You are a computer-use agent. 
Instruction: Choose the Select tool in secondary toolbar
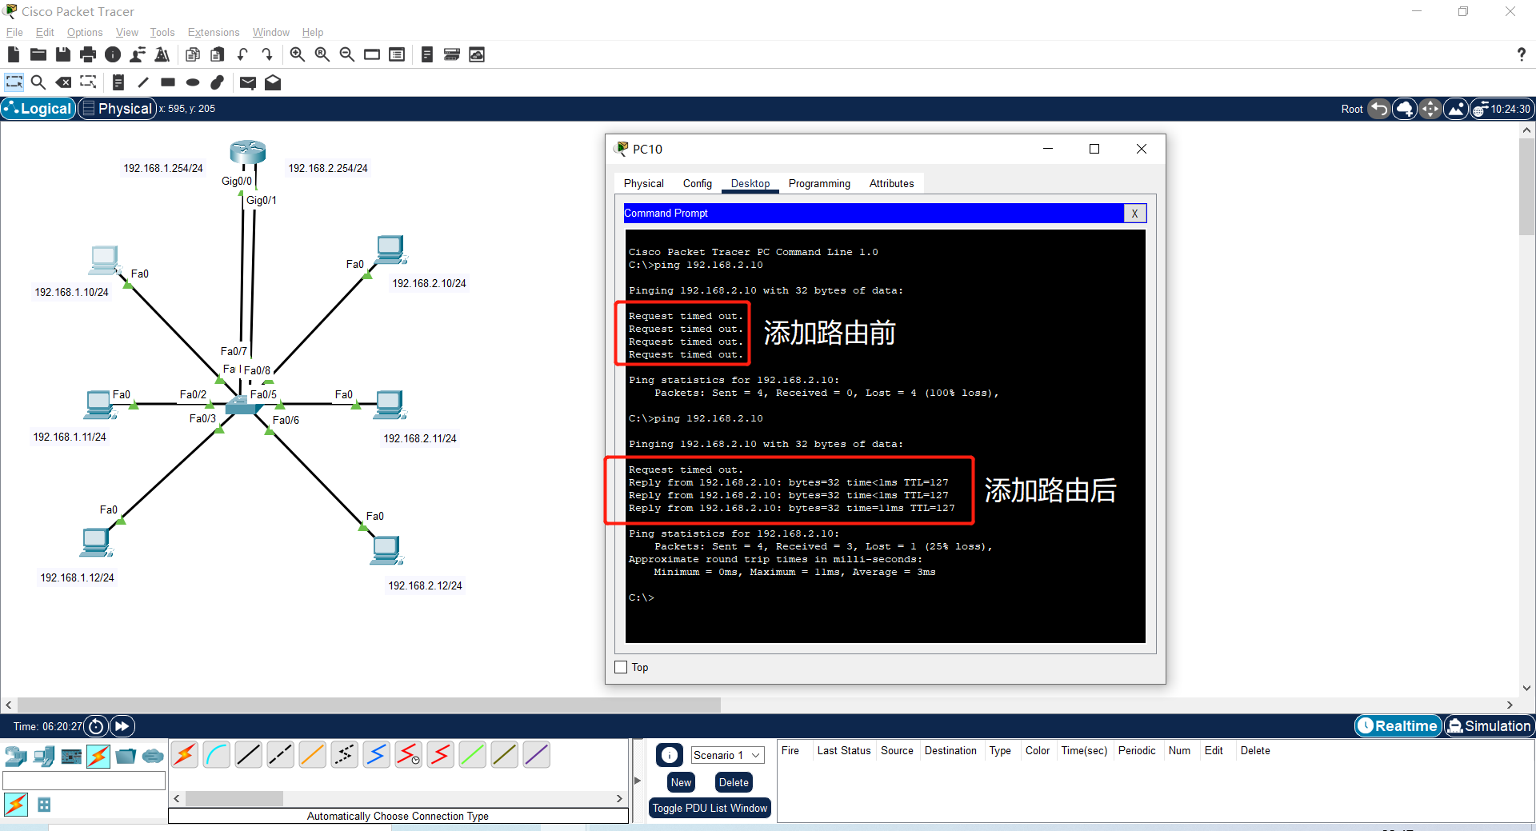pos(14,82)
